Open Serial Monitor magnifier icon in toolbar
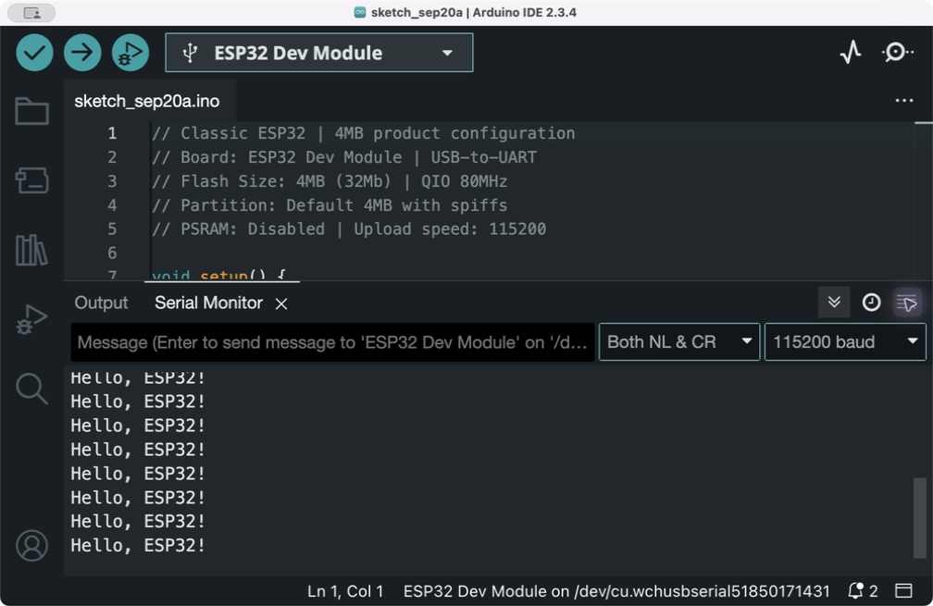 (897, 53)
